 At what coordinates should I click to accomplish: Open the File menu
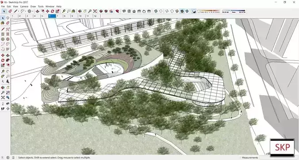pyautogui.click(x=3, y=7)
